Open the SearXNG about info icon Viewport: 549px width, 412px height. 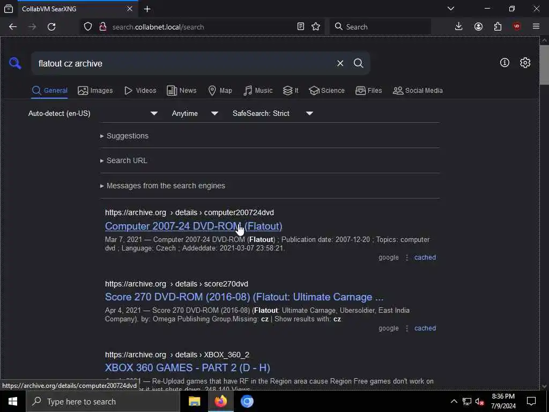[505, 63]
